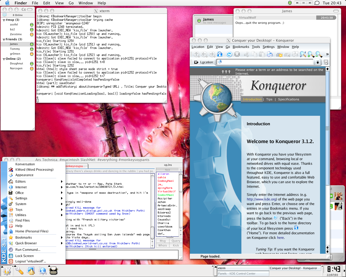
Task: Collapse the Friends (3) buddy group
Action: [4, 39]
